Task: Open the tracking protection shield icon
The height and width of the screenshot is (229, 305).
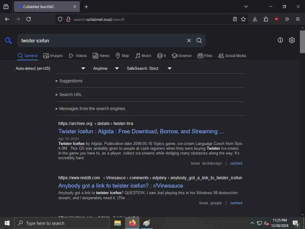Action: pos(60,19)
